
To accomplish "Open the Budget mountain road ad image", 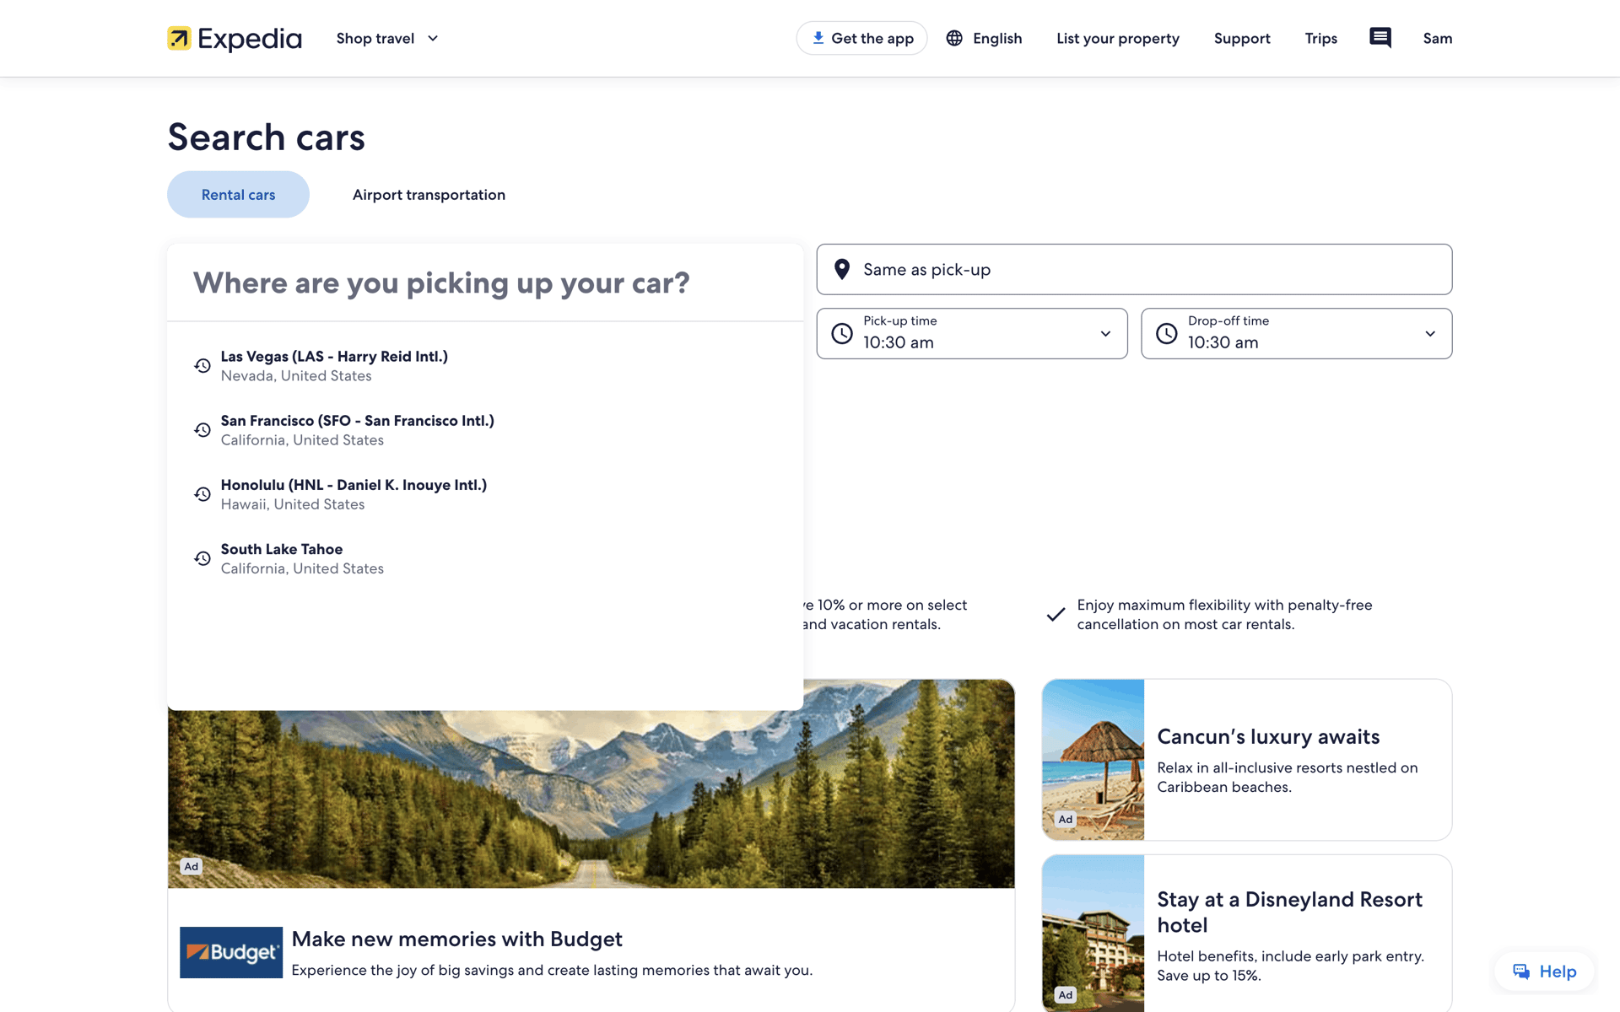I will 591,799.
